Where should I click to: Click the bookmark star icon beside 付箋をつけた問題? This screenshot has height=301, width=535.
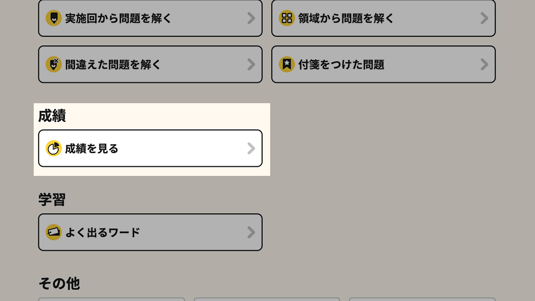[x=287, y=65]
